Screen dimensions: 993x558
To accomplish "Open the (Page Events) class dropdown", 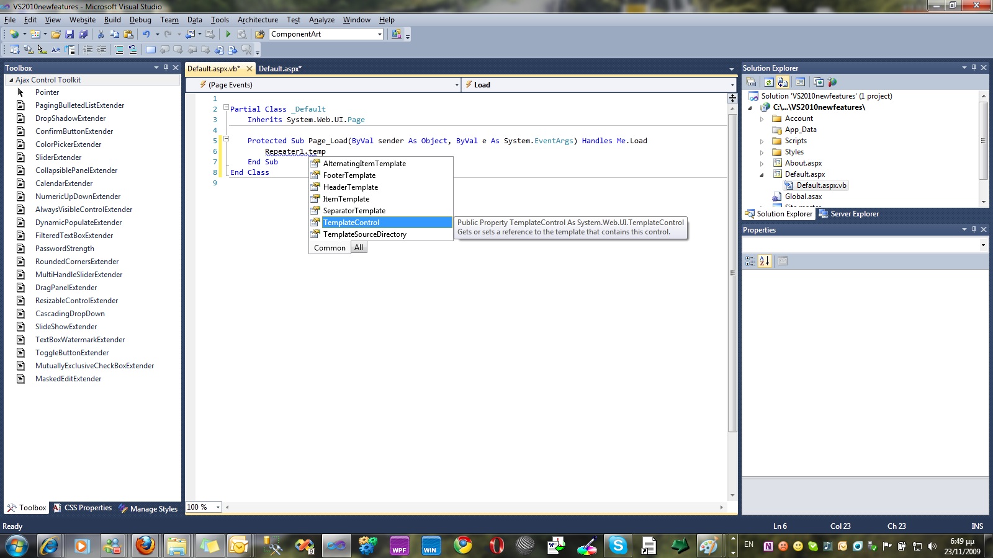I will [x=457, y=85].
